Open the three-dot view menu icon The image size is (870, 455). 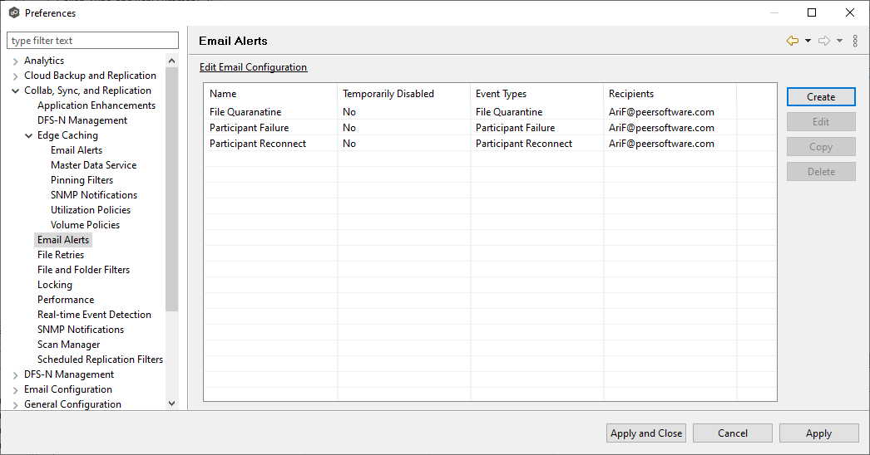[x=855, y=41]
